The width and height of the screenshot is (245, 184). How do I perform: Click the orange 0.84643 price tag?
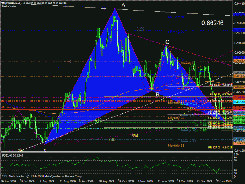click(x=239, y=143)
